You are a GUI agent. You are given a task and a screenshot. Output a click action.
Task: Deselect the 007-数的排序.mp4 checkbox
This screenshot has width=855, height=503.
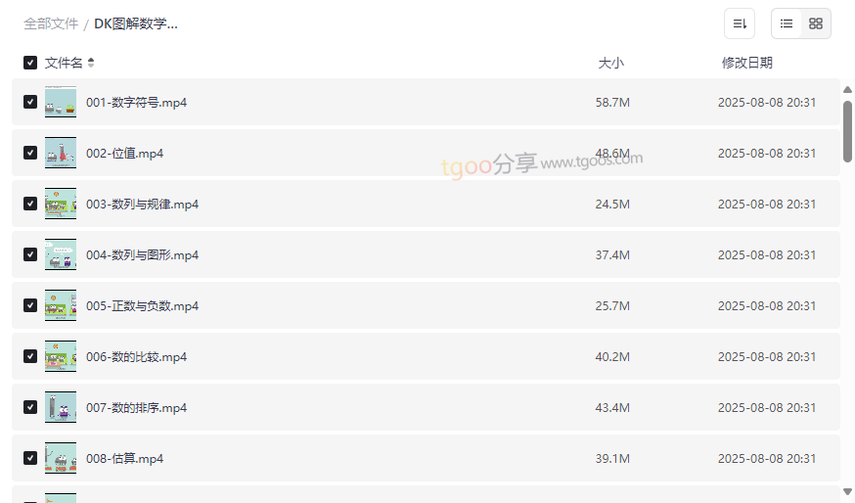(x=30, y=407)
